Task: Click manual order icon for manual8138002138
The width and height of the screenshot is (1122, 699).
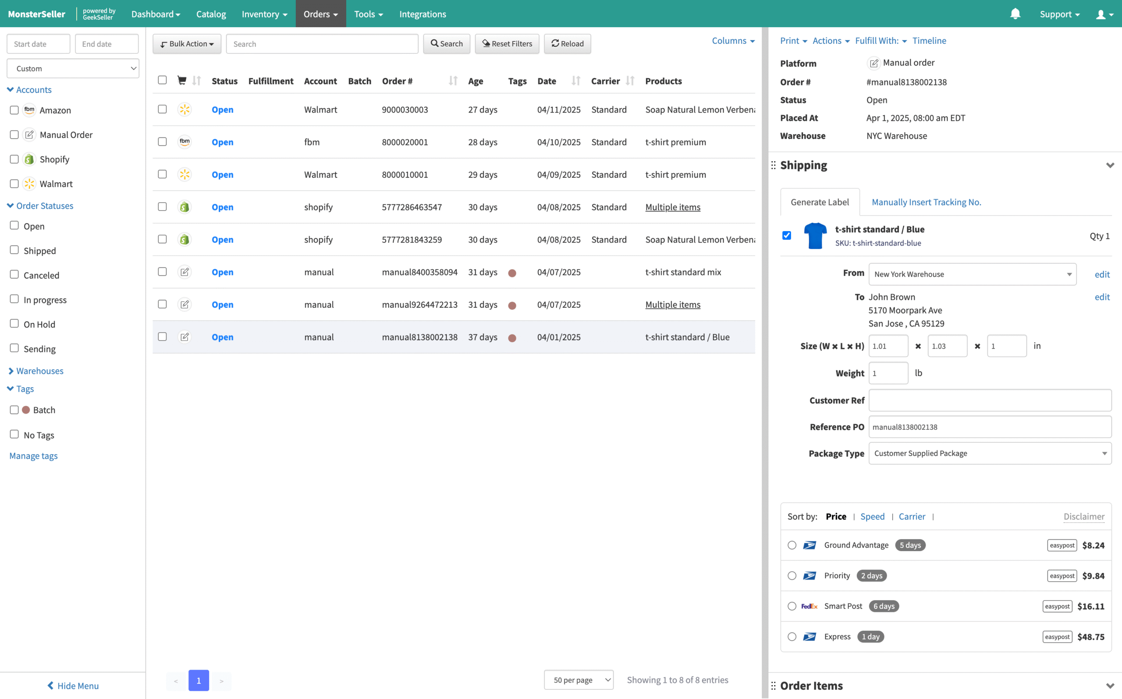Action: point(184,337)
